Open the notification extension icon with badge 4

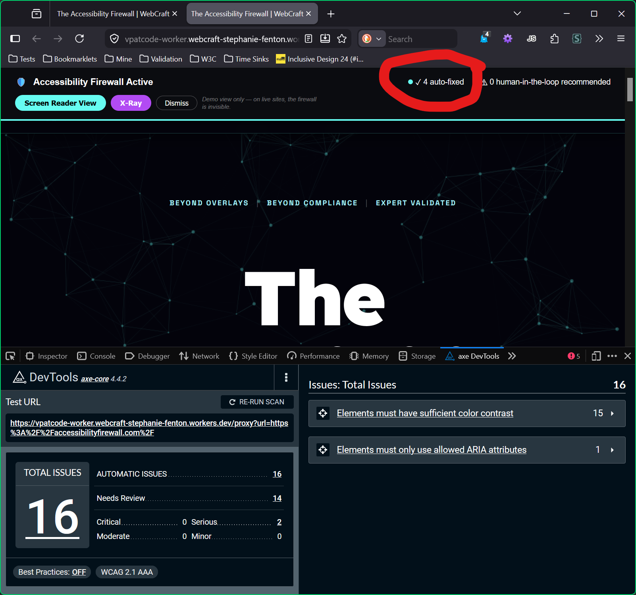485,38
